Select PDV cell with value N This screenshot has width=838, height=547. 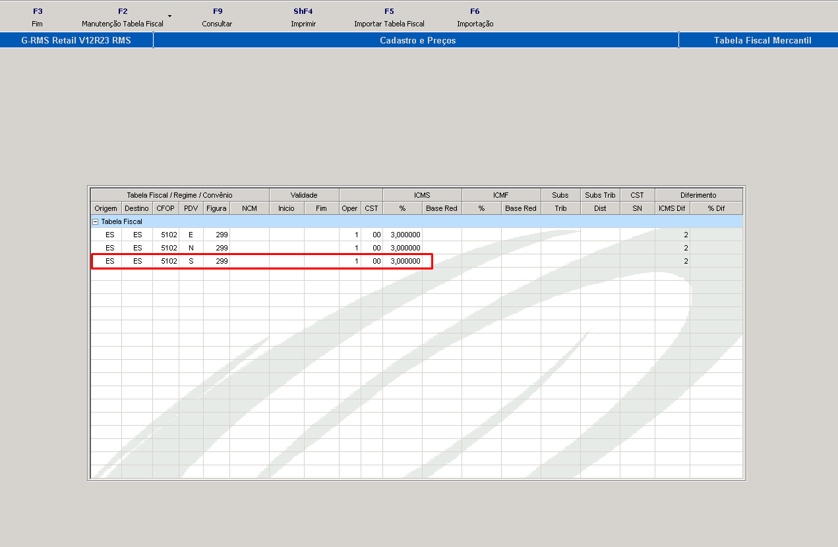coord(191,248)
